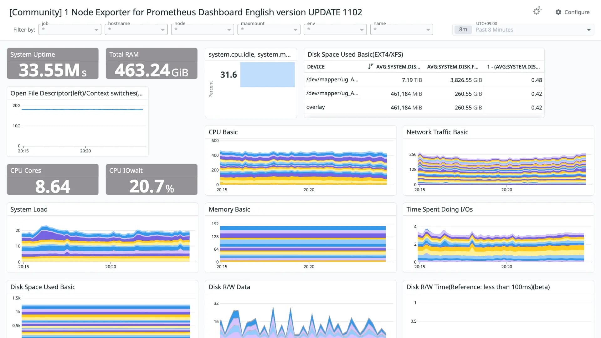This screenshot has height=338, width=601.
Task: Click the 1 - (AVG:SYSTEM.DIS... column header
Action: tap(513, 67)
